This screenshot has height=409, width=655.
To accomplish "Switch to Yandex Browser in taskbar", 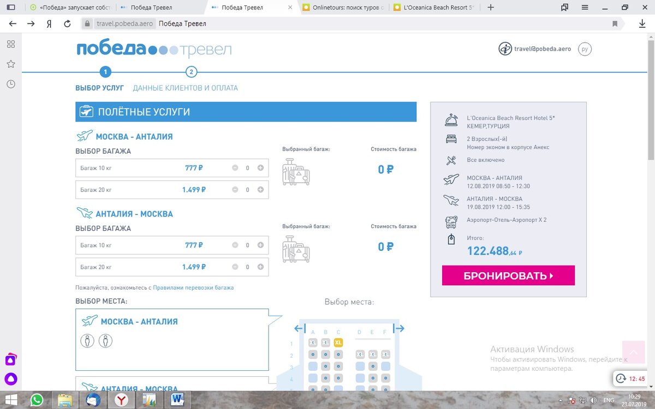I will tap(121, 400).
